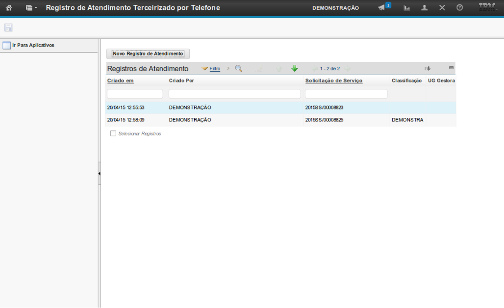Open the help question mark icon
This screenshot has height=308, width=504.
459,8
